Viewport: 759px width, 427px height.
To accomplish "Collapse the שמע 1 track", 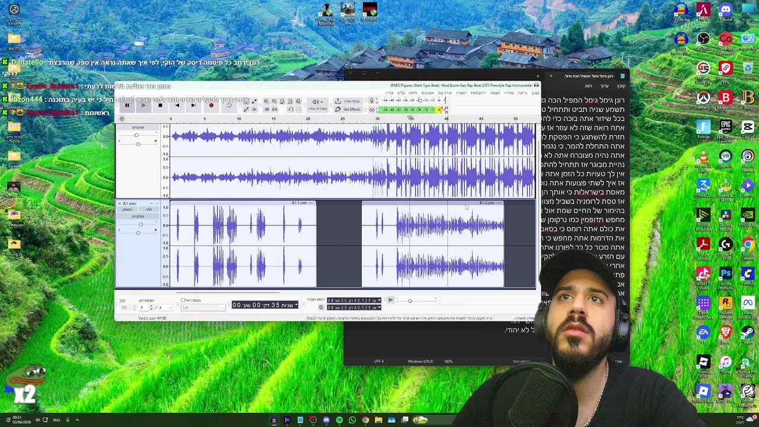I will (151, 203).
